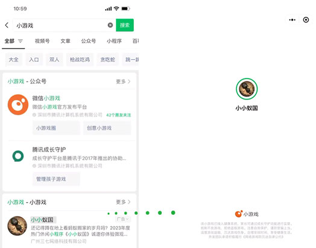
Task: Check the battery status bar icon
Action: click(126, 8)
